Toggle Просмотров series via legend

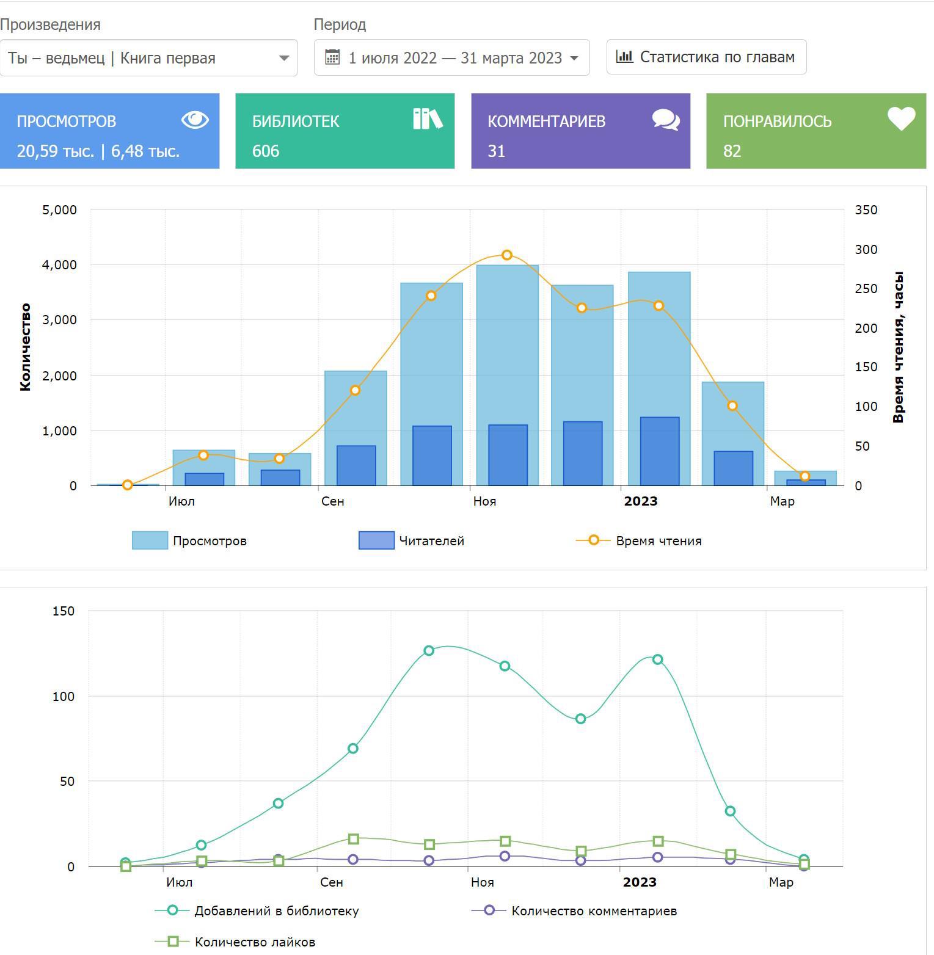[189, 541]
